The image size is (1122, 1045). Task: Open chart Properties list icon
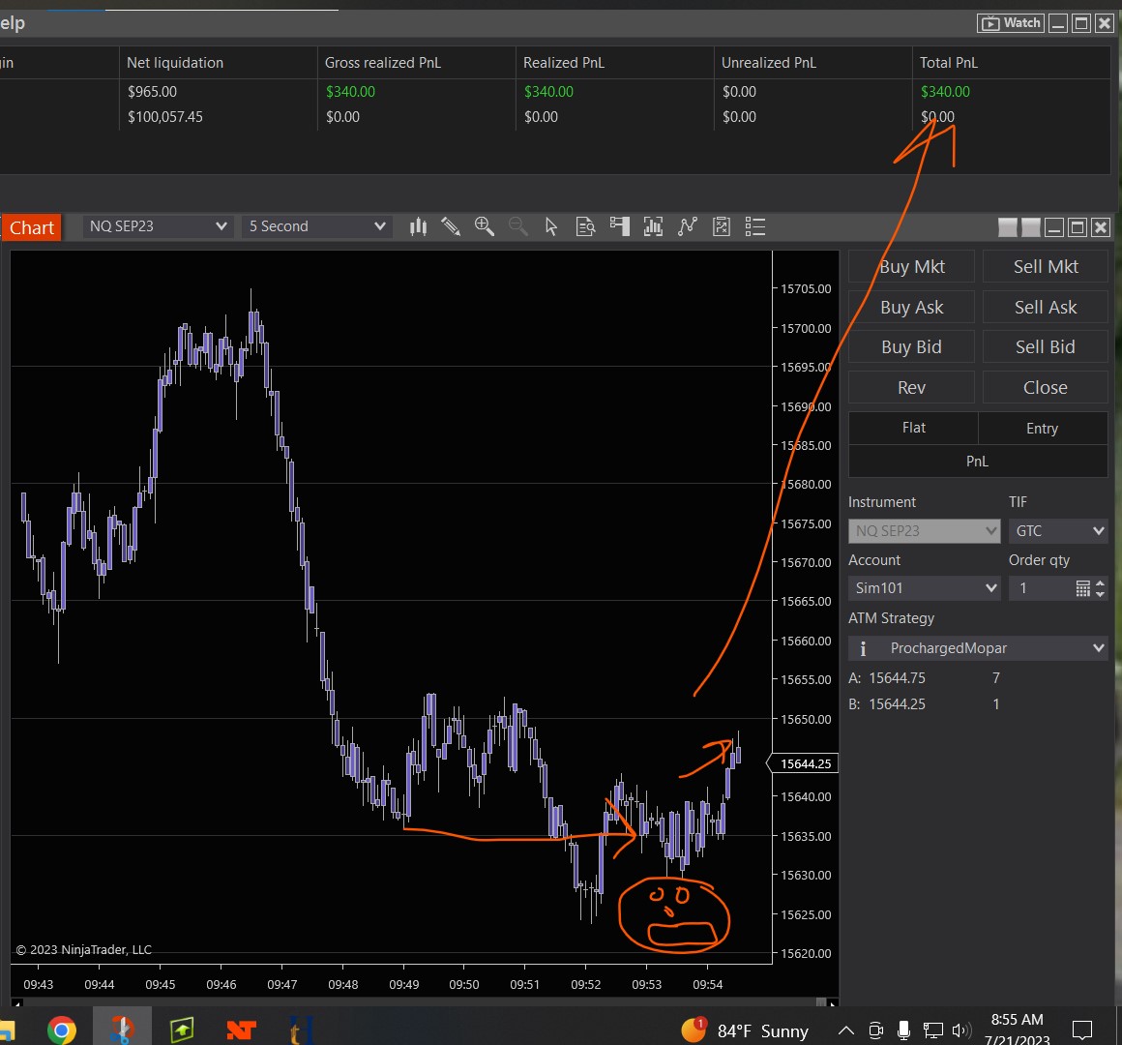[755, 226]
